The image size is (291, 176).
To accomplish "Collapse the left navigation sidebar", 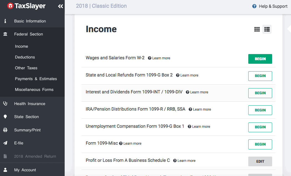I will pos(60,6).
